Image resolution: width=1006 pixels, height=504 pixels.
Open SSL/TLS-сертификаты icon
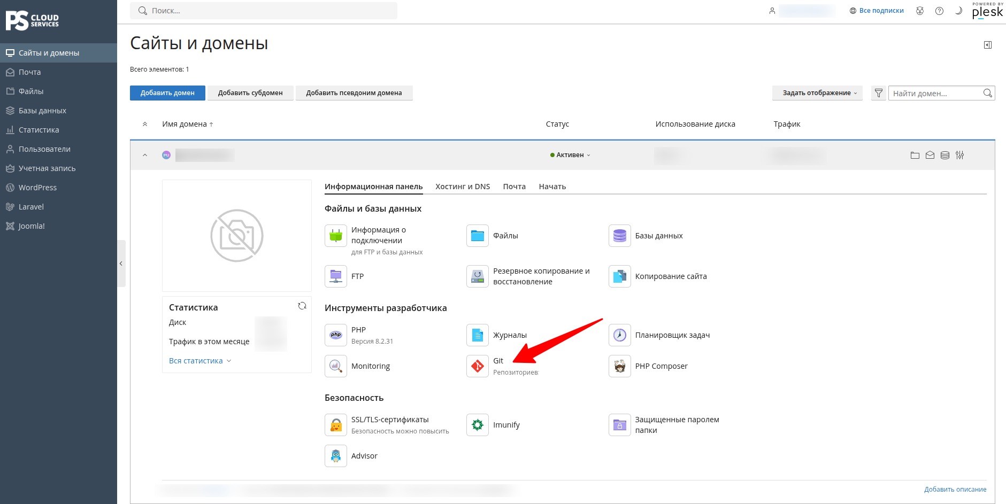point(336,425)
